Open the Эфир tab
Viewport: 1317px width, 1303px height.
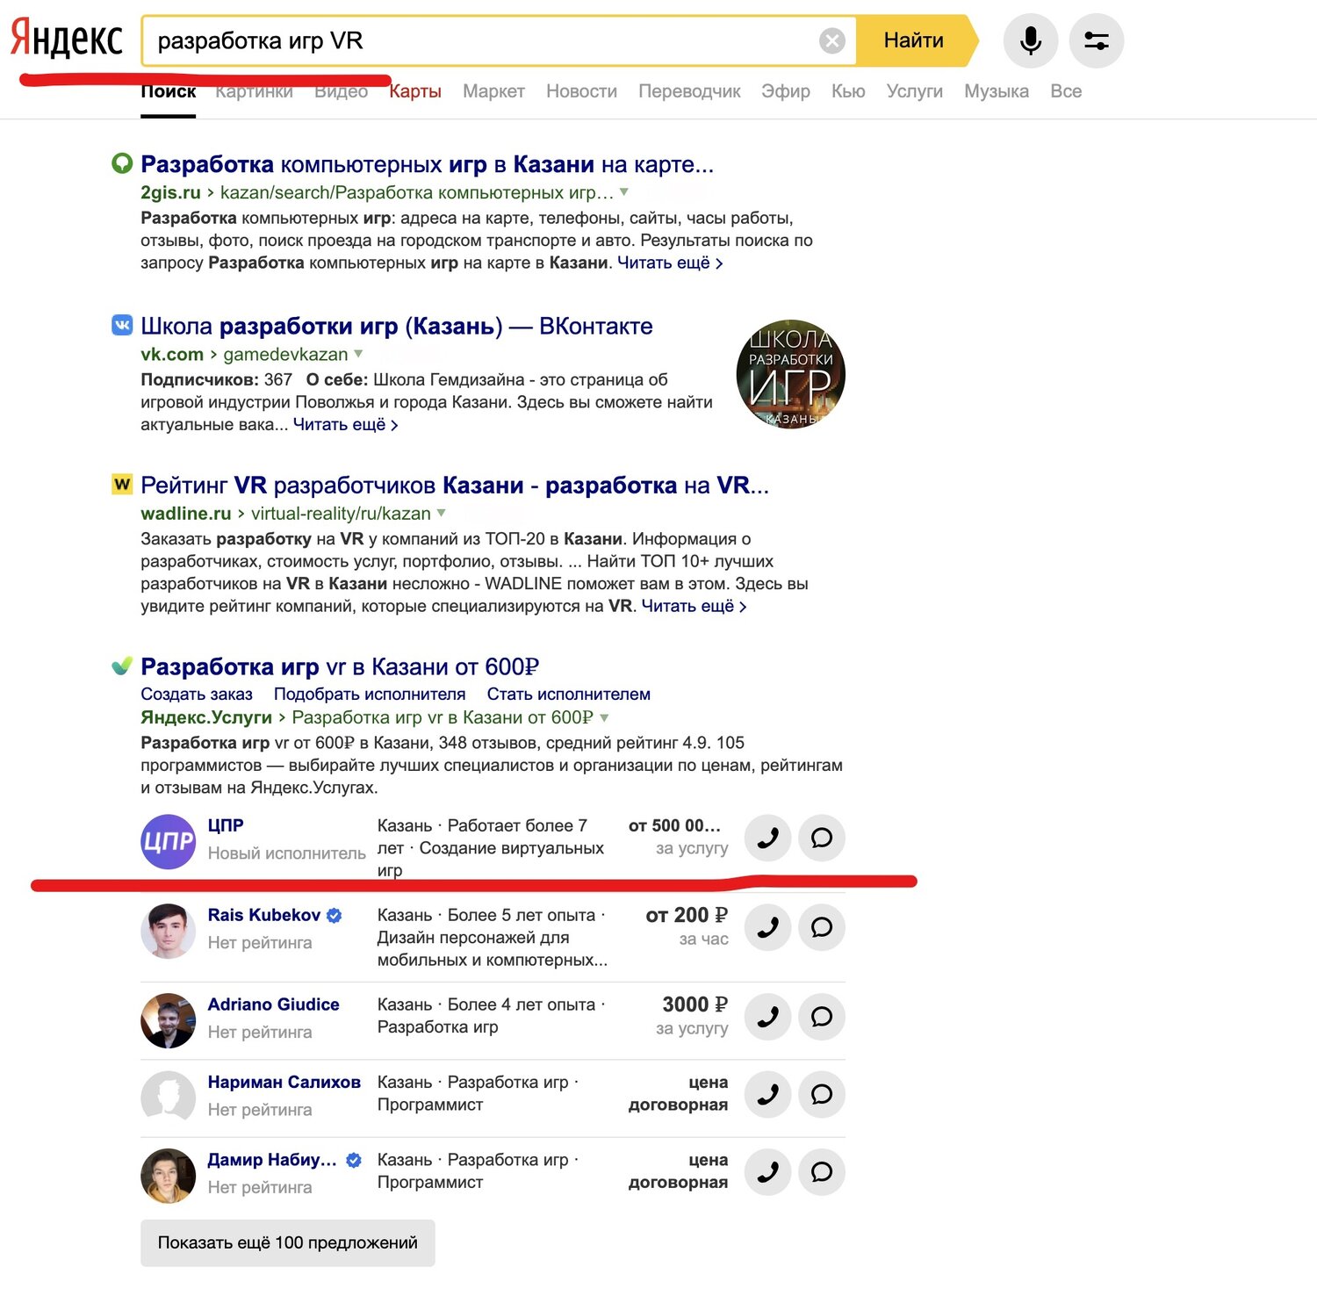click(x=786, y=91)
